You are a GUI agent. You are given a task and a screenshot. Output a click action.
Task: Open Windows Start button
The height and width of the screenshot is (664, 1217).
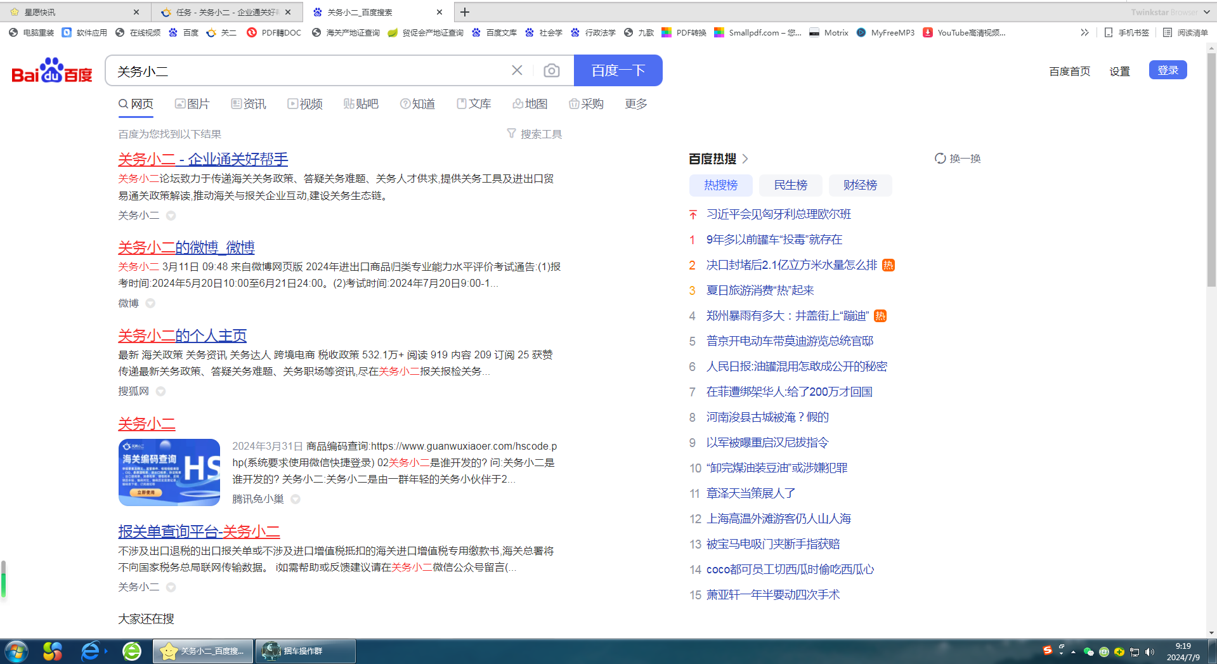[x=16, y=651]
